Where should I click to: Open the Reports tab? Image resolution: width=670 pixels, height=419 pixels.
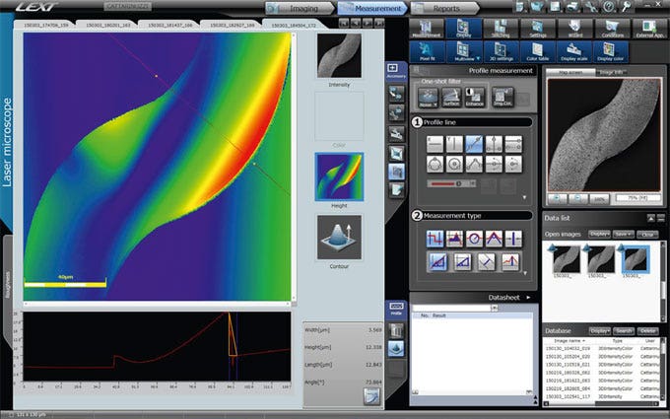445,9
